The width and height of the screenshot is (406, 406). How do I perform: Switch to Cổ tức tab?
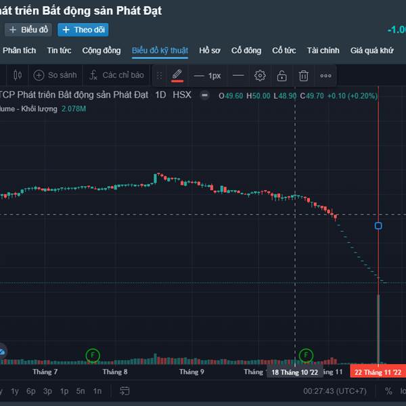[x=284, y=51]
